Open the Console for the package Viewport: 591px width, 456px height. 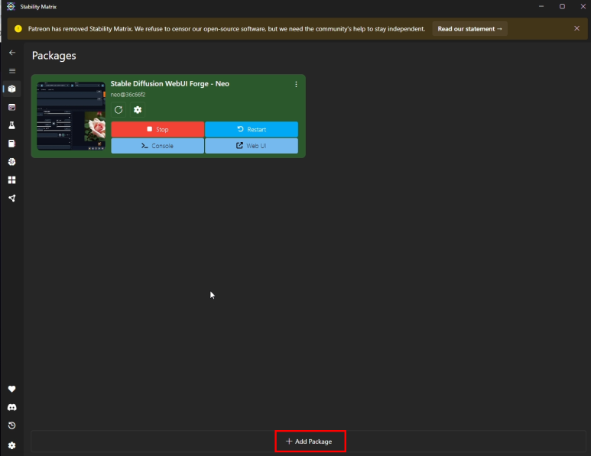pos(157,146)
